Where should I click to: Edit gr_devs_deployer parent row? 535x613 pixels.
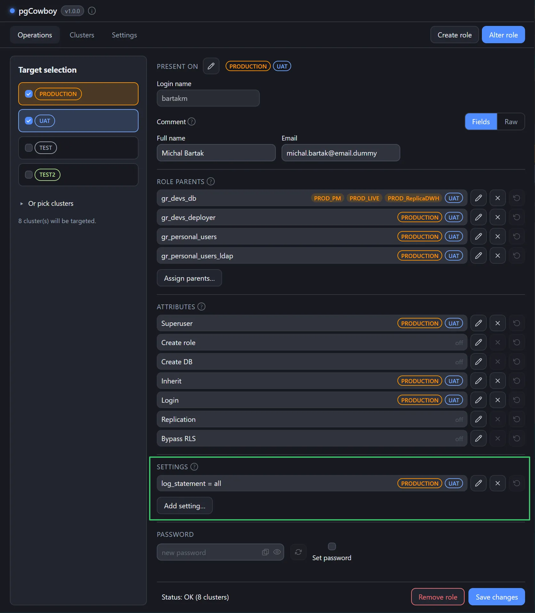pos(478,217)
